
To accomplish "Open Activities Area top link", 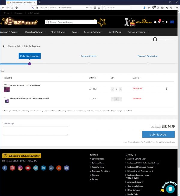I will 34,13.
